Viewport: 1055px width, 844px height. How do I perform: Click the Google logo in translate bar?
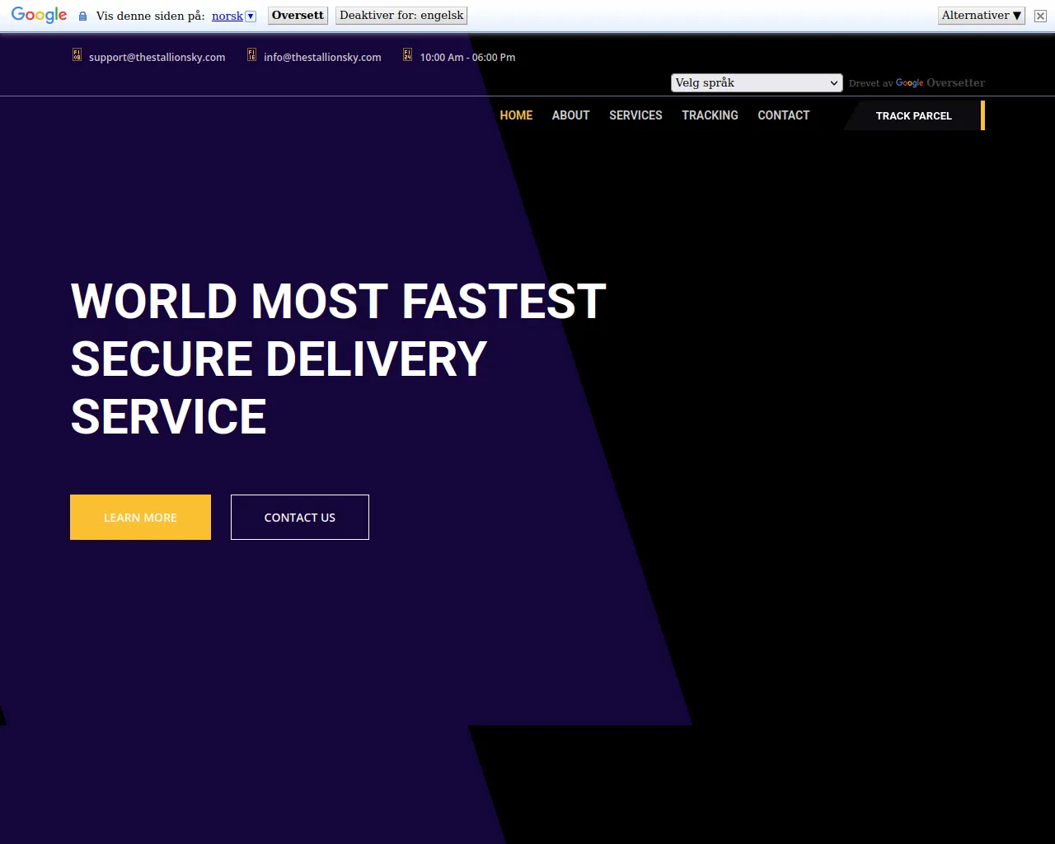pos(39,16)
